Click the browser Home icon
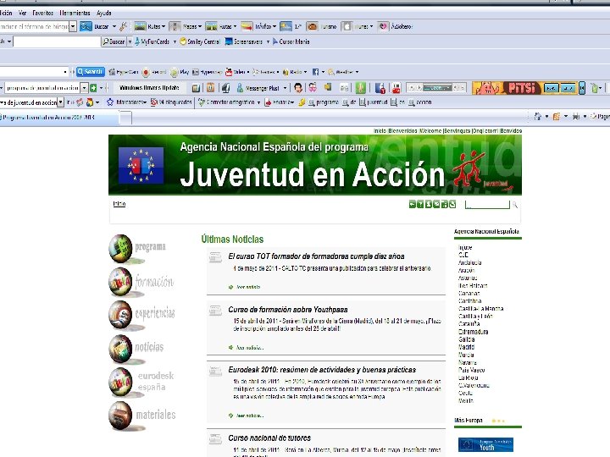This screenshot has width=610, height=457. (x=538, y=116)
